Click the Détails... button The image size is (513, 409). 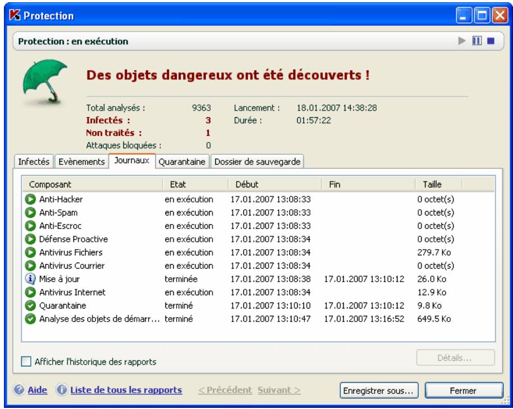pos(455,357)
